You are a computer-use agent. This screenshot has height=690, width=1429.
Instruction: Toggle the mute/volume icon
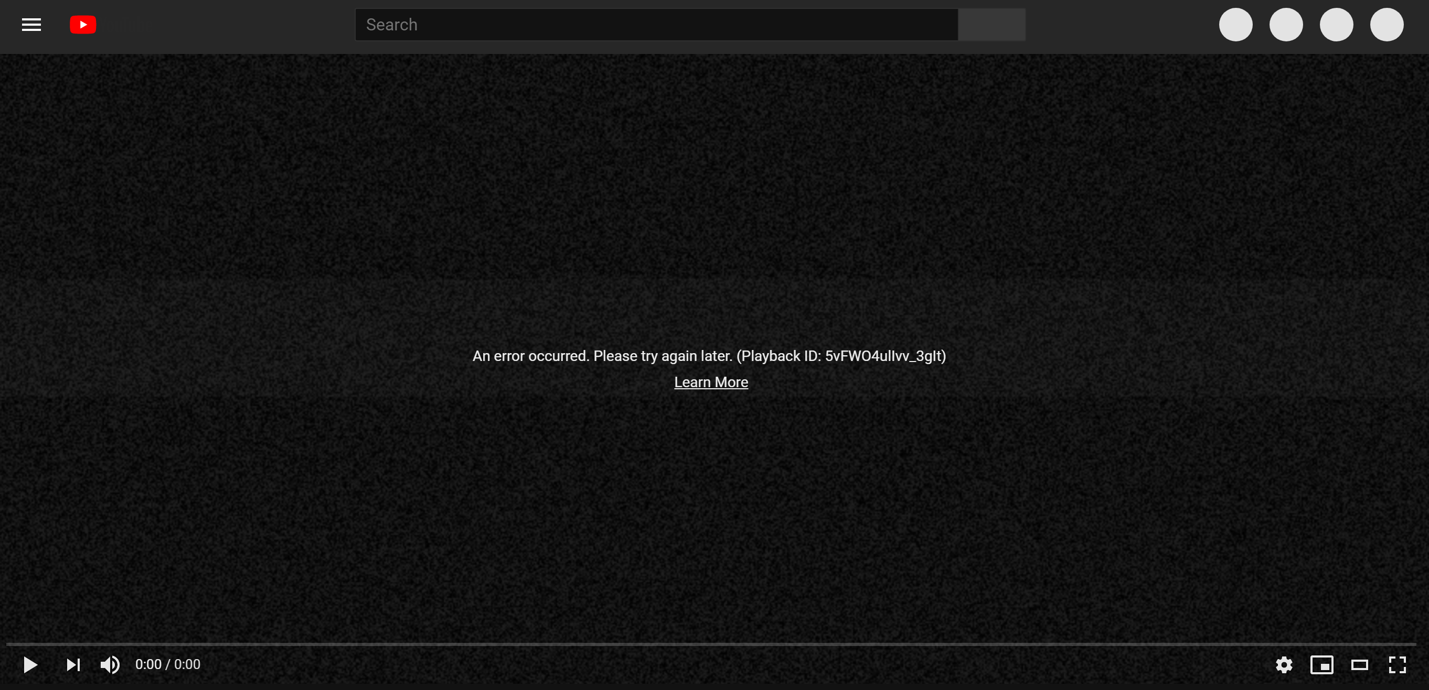[x=111, y=664]
